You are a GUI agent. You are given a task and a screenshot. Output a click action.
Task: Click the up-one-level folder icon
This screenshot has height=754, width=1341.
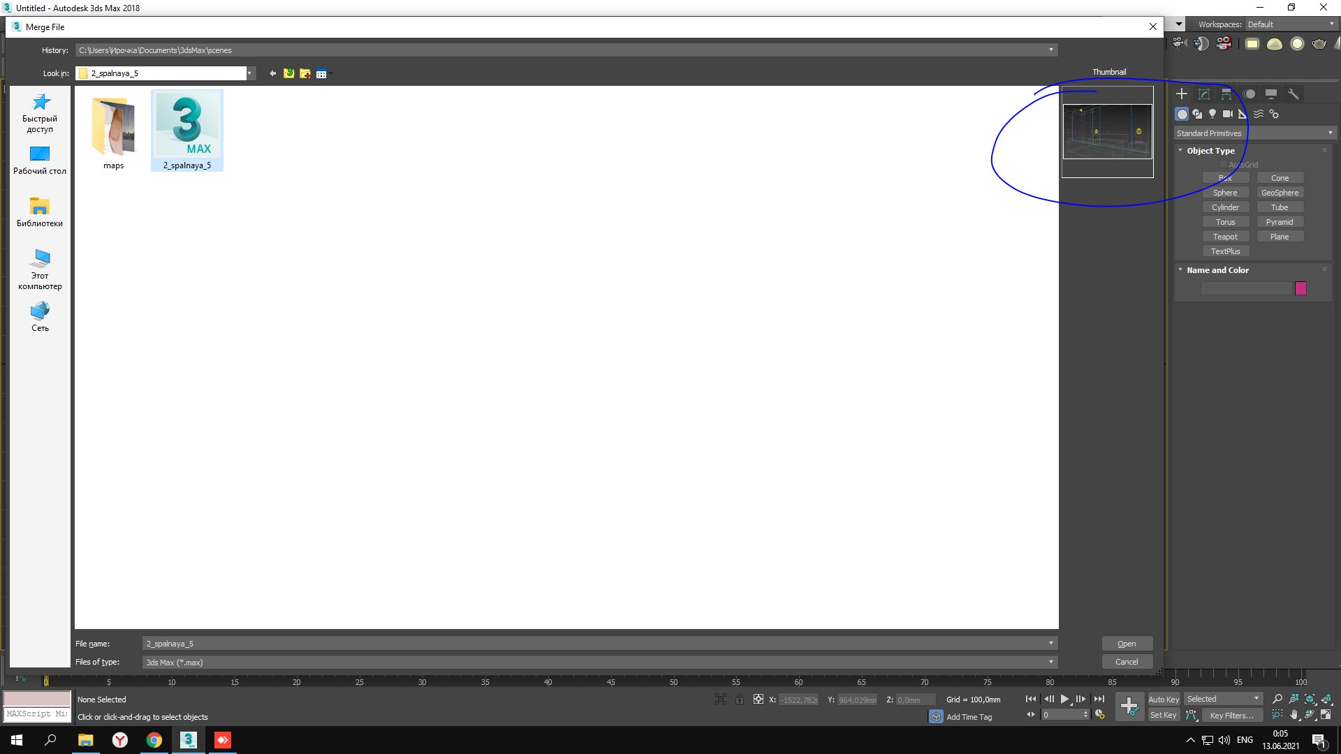[289, 73]
